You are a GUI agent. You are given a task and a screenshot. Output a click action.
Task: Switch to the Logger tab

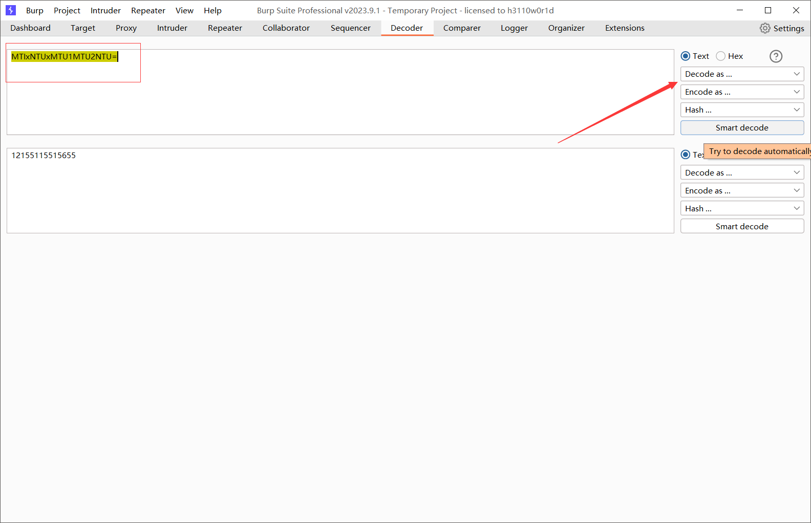[514, 28]
